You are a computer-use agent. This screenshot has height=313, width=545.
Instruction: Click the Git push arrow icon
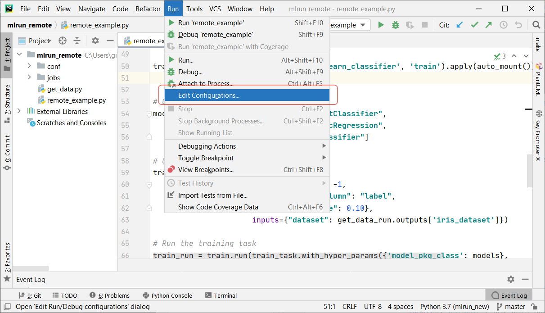pyautogui.click(x=489, y=25)
